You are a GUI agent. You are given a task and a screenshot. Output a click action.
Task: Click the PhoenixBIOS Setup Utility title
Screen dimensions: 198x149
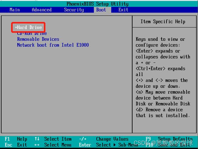97,4
